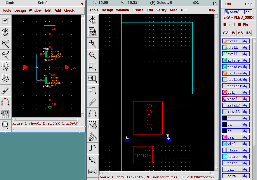257x180 pixels.
Task: Open Help menu in layer selection window
Action: 249,4
